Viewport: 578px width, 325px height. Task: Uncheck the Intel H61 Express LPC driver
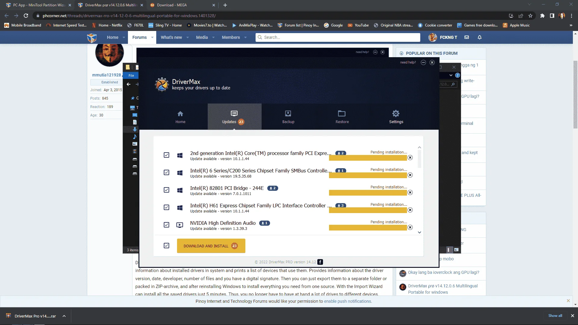pyautogui.click(x=166, y=207)
